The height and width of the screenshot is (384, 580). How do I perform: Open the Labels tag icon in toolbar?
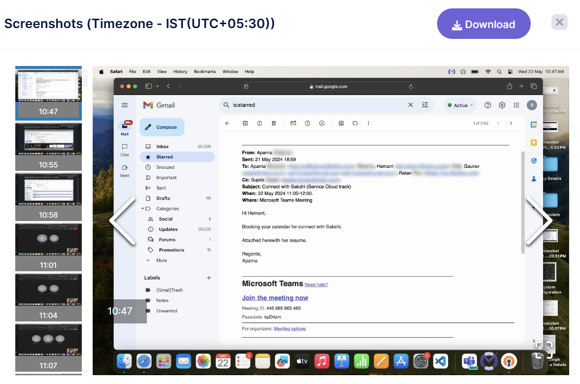[355, 124]
